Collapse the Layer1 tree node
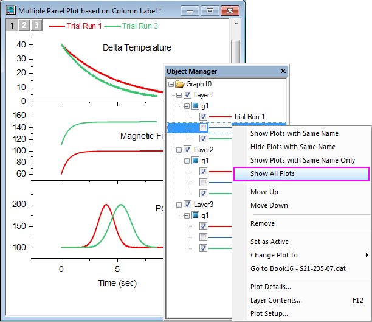 click(x=179, y=95)
